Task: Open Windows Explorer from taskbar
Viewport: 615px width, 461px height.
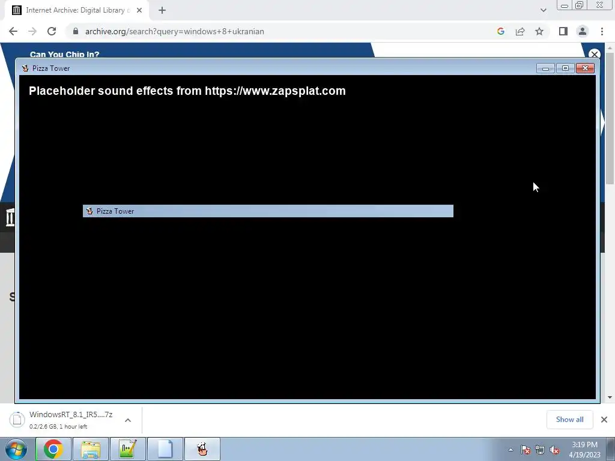Action: [91, 449]
